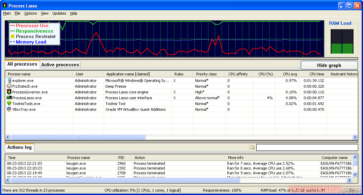Click actions log horizontal scroll right arrow
363x195 pixels.
click(x=349, y=180)
